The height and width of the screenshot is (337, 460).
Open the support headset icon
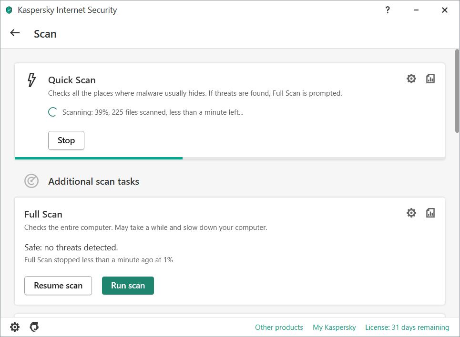click(x=34, y=327)
